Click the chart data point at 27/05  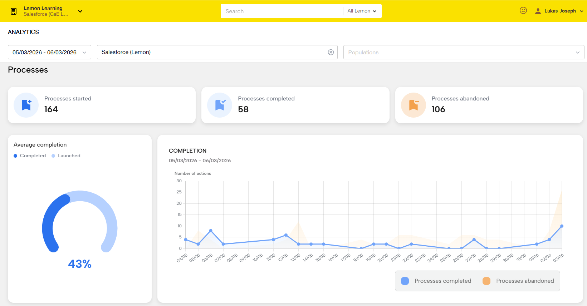474,240
